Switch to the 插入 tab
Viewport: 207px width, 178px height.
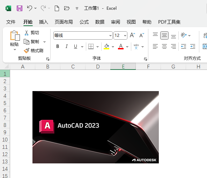click(x=44, y=22)
